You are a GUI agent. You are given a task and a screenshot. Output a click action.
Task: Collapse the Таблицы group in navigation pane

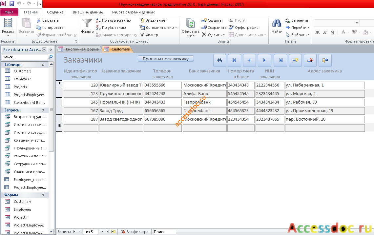tap(43, 65)
